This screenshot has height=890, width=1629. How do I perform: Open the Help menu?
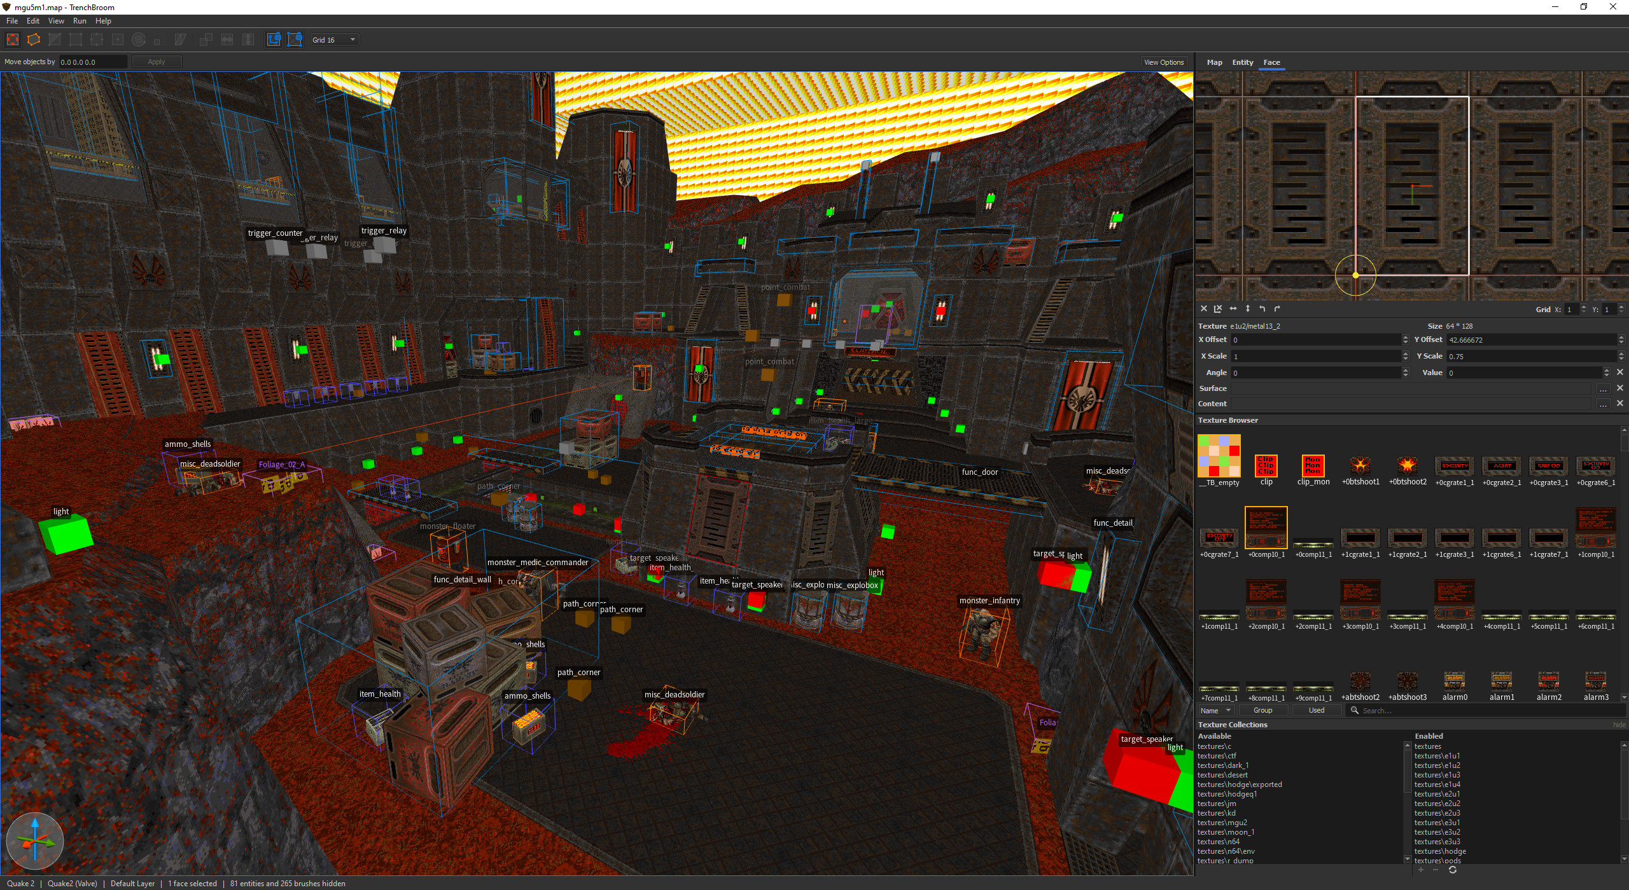(x=103, y=21)
